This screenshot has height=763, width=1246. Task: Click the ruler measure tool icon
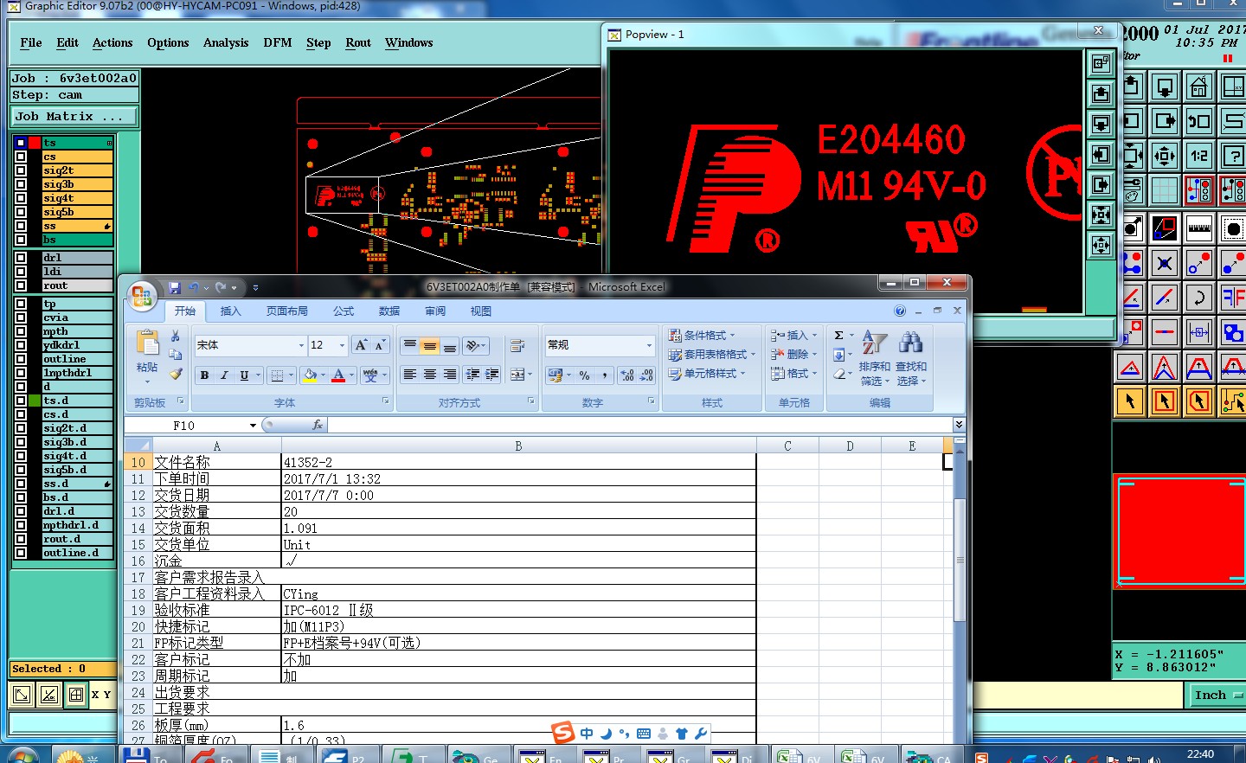[1199, 228]
